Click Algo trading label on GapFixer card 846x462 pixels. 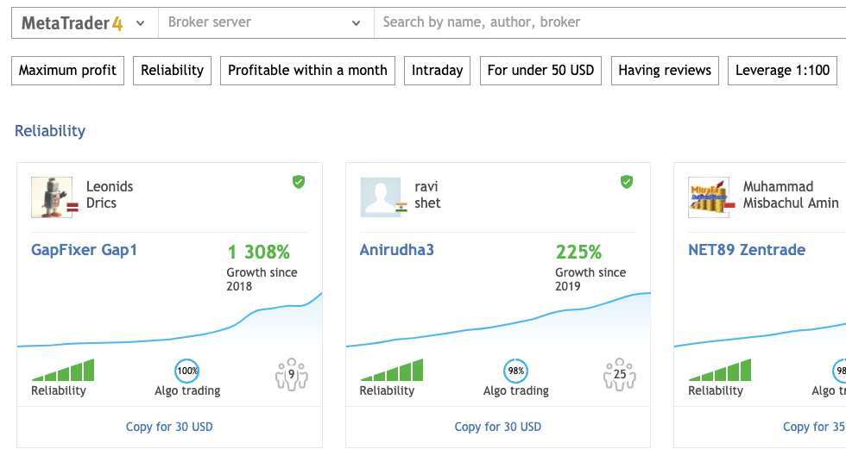[187, 391]
